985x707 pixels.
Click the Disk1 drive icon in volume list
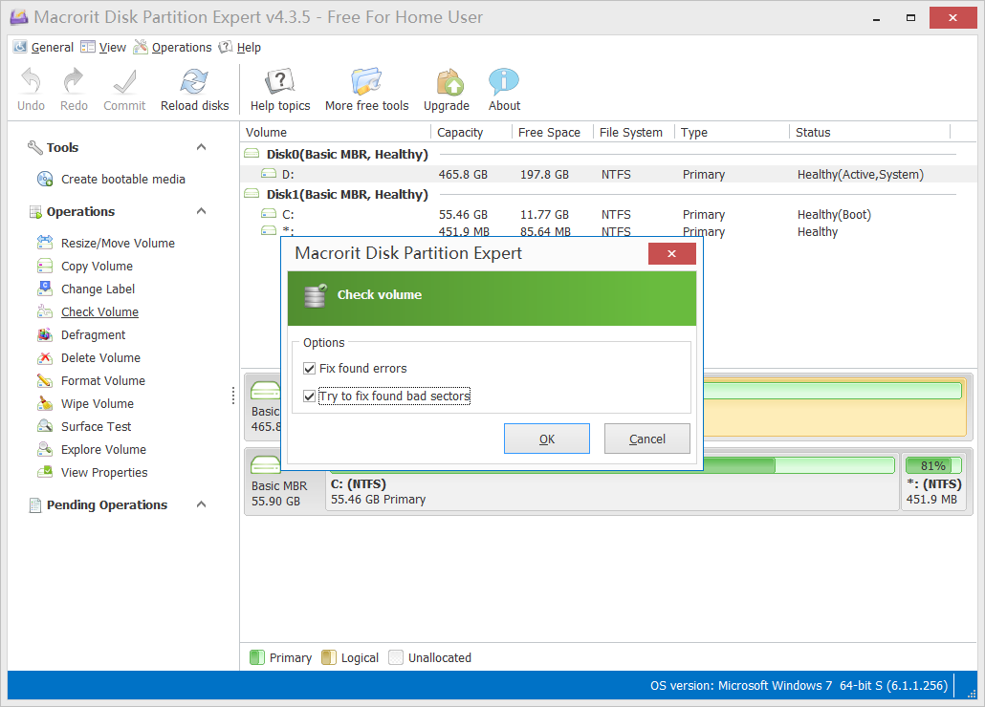(252, 194)
